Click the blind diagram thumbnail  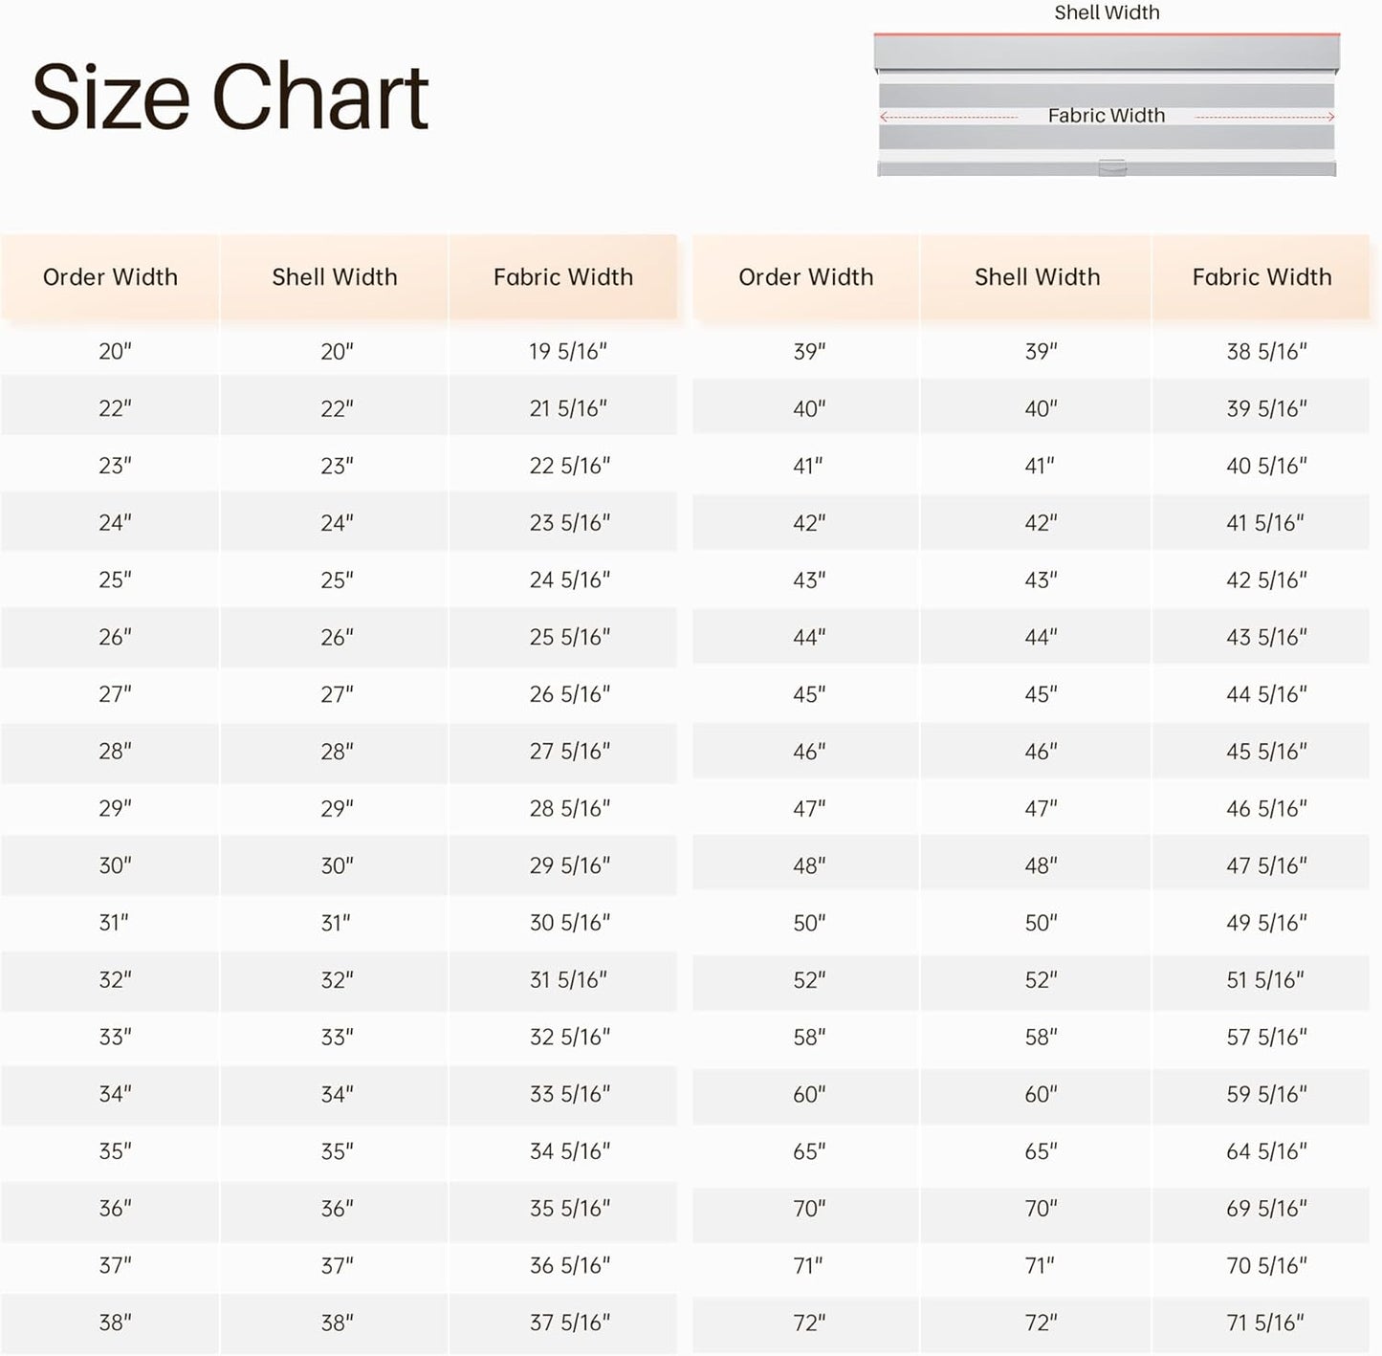(1107, 105)
